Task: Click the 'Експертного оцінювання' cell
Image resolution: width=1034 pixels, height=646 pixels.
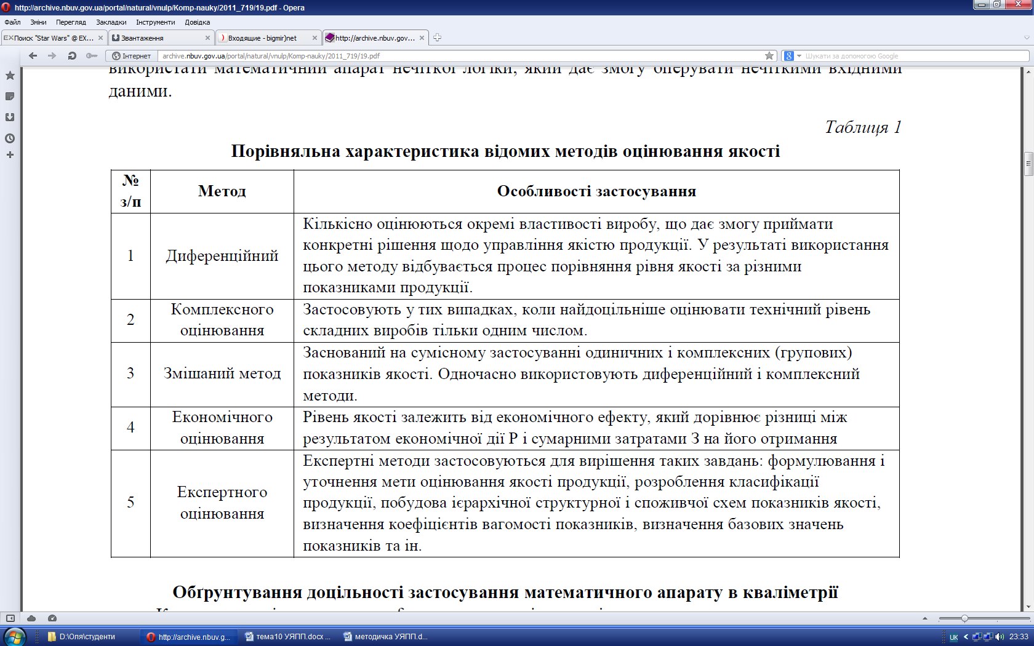Action: 222,503
